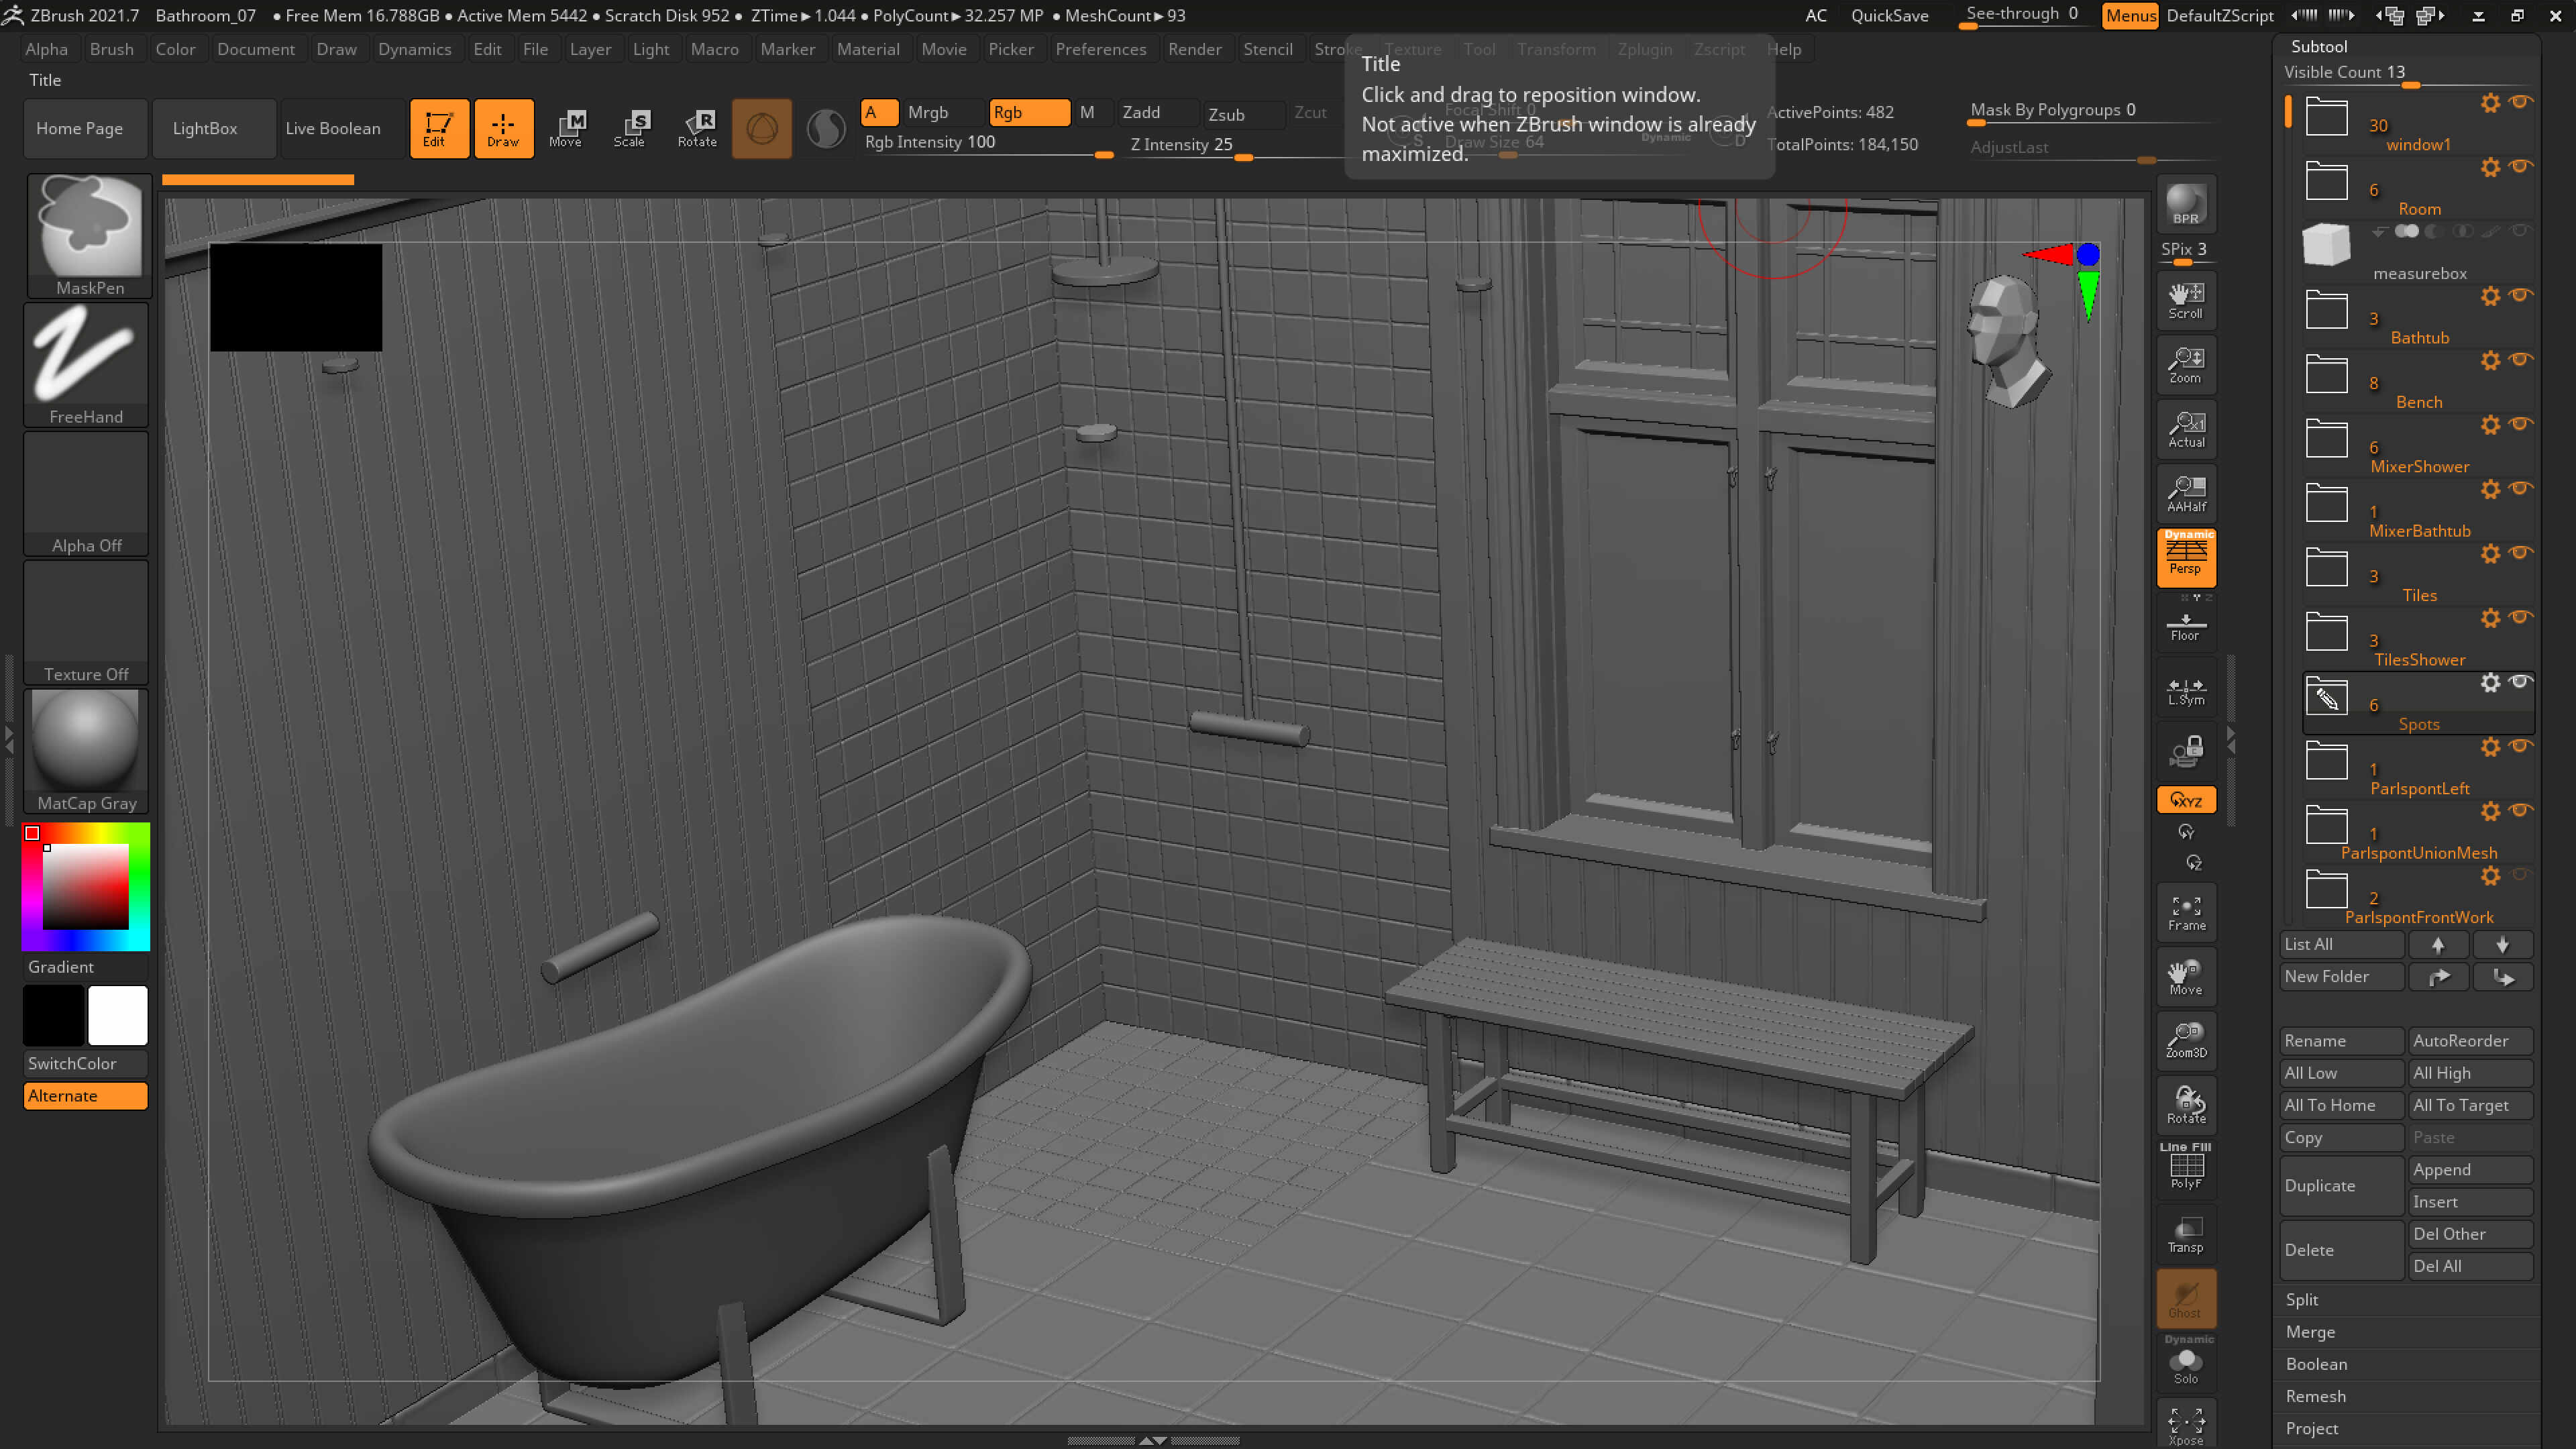The image size is (2576, 1449).
Task: Open gear settings for Tiles folder
Action: pyautogui.click(x=2490, y=553)
